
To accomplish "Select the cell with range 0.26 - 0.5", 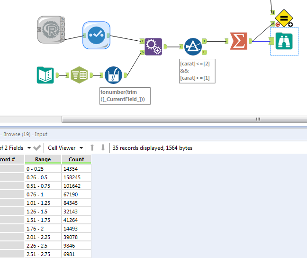I will (x=43, y=177).
